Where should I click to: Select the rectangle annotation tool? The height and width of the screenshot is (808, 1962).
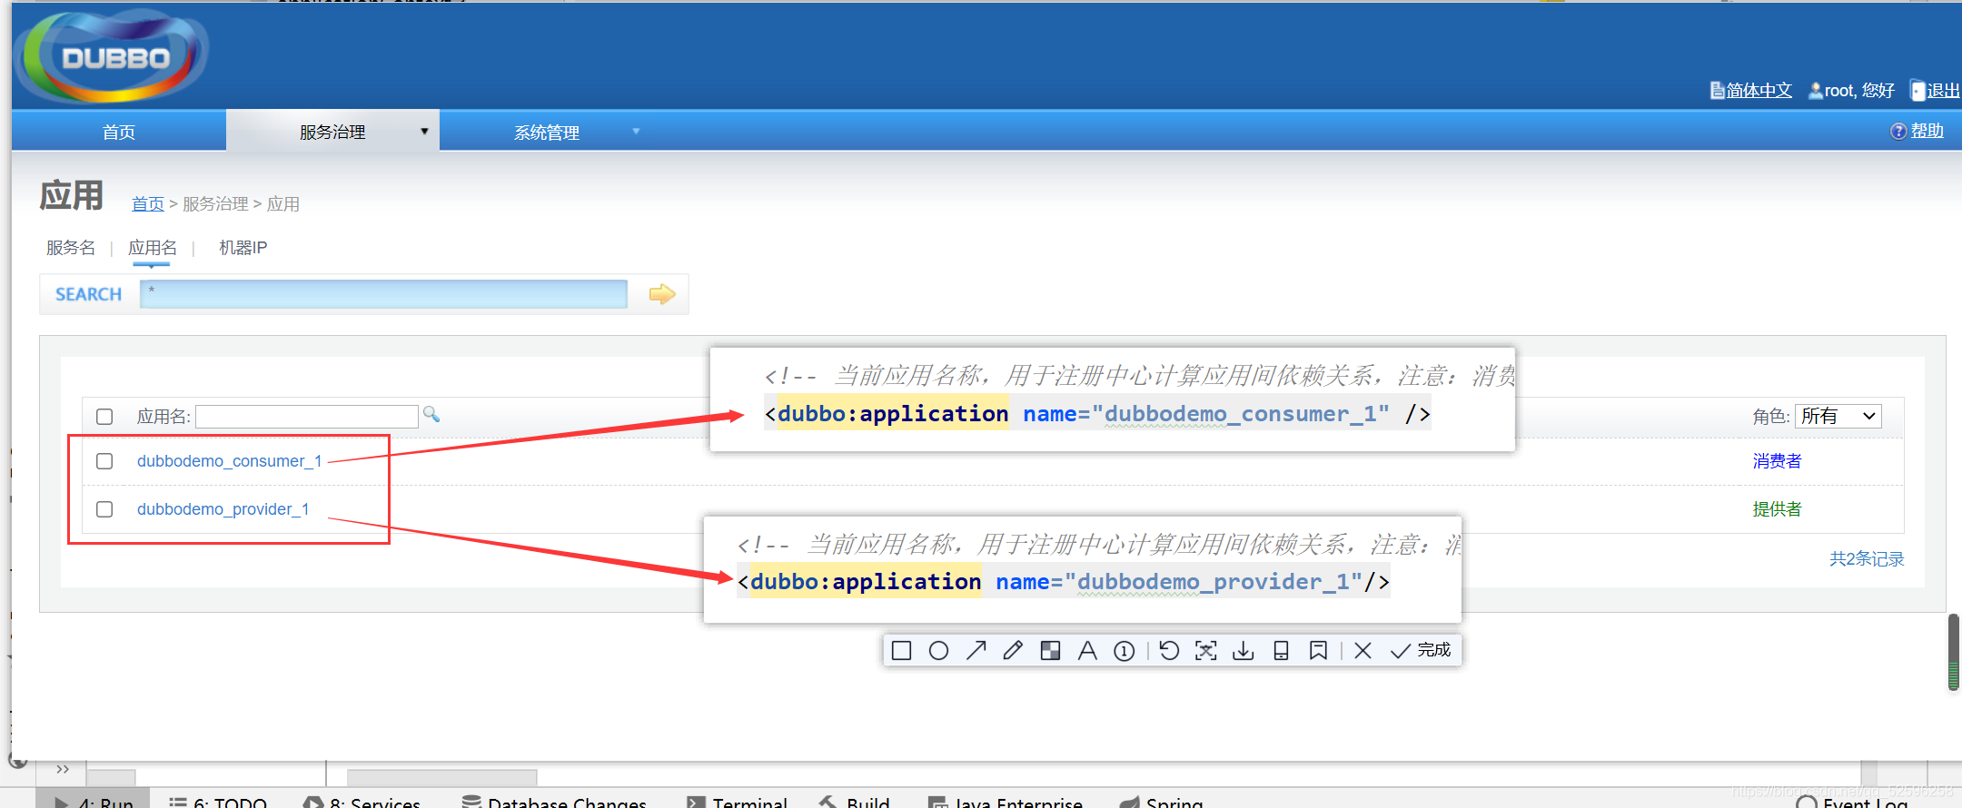click(x=901, y=650)
